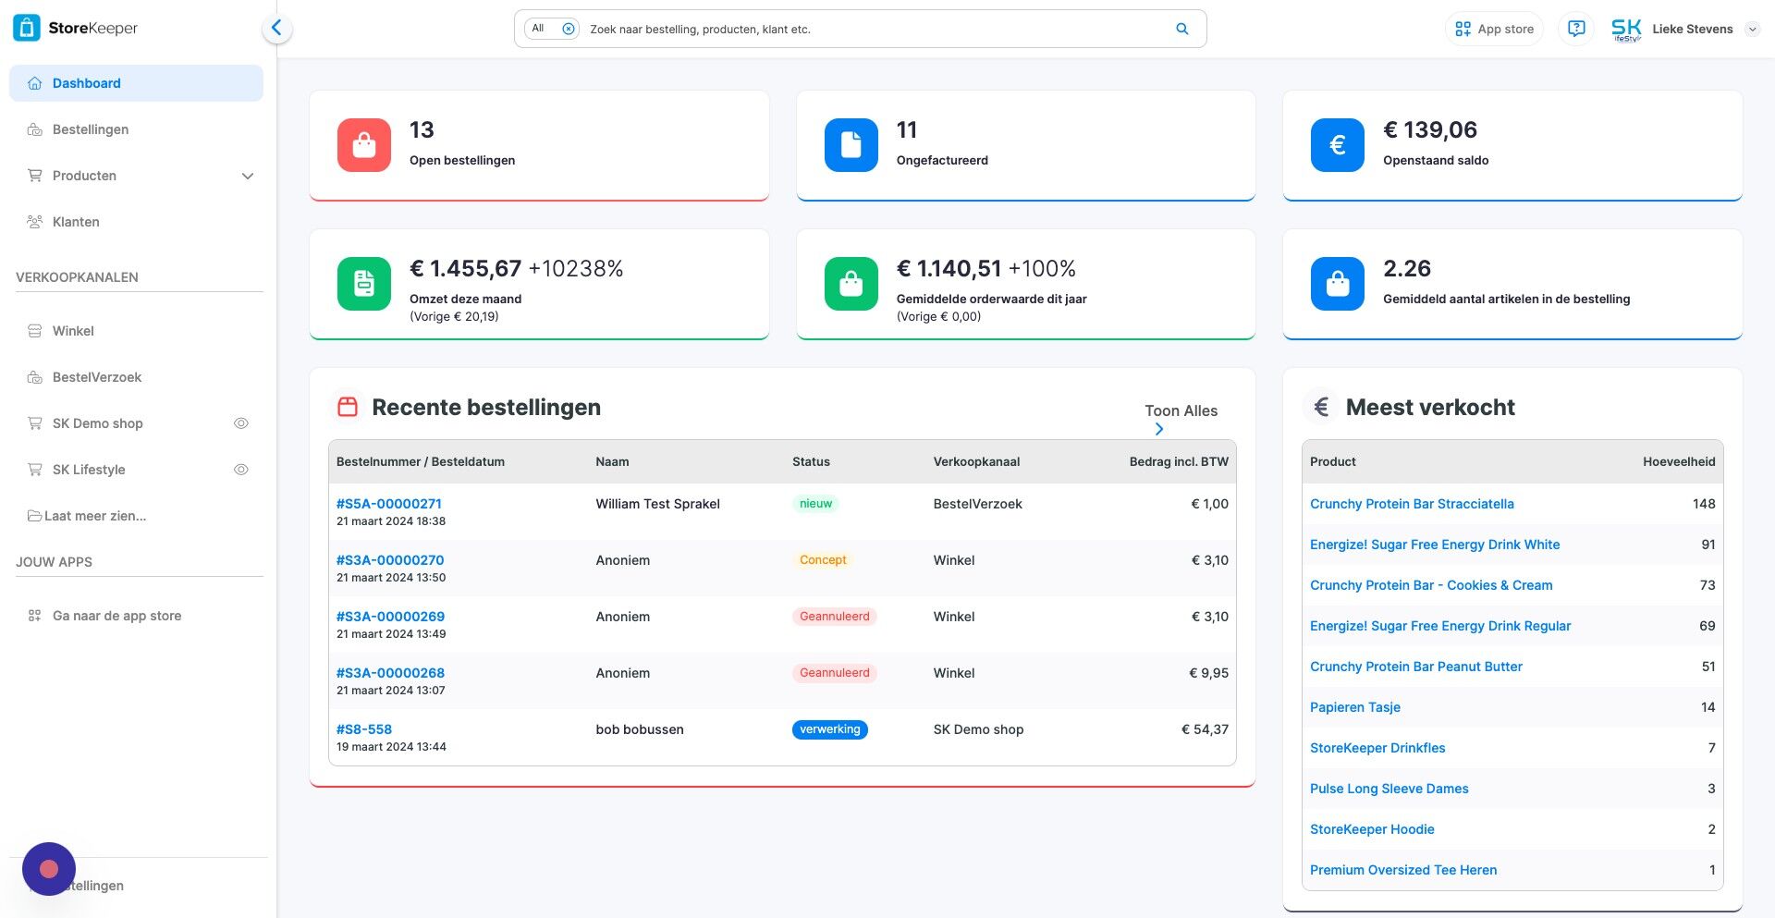Open the Dashboard menu item
This screenshot has height=918, width=1775.
coord(136,83)
